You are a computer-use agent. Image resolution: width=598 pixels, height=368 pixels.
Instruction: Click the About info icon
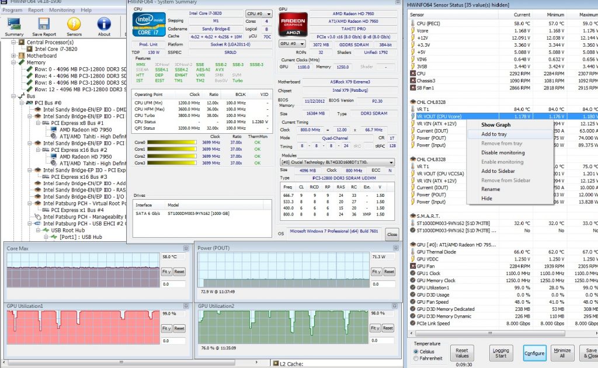click(x=104, y=24)
